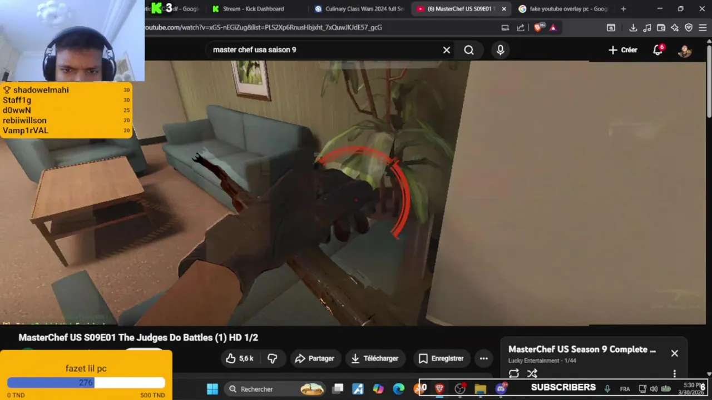Open File Explorer from taskbar
Image resolution: width=712 pixels, height=400 pixels.
481,389
